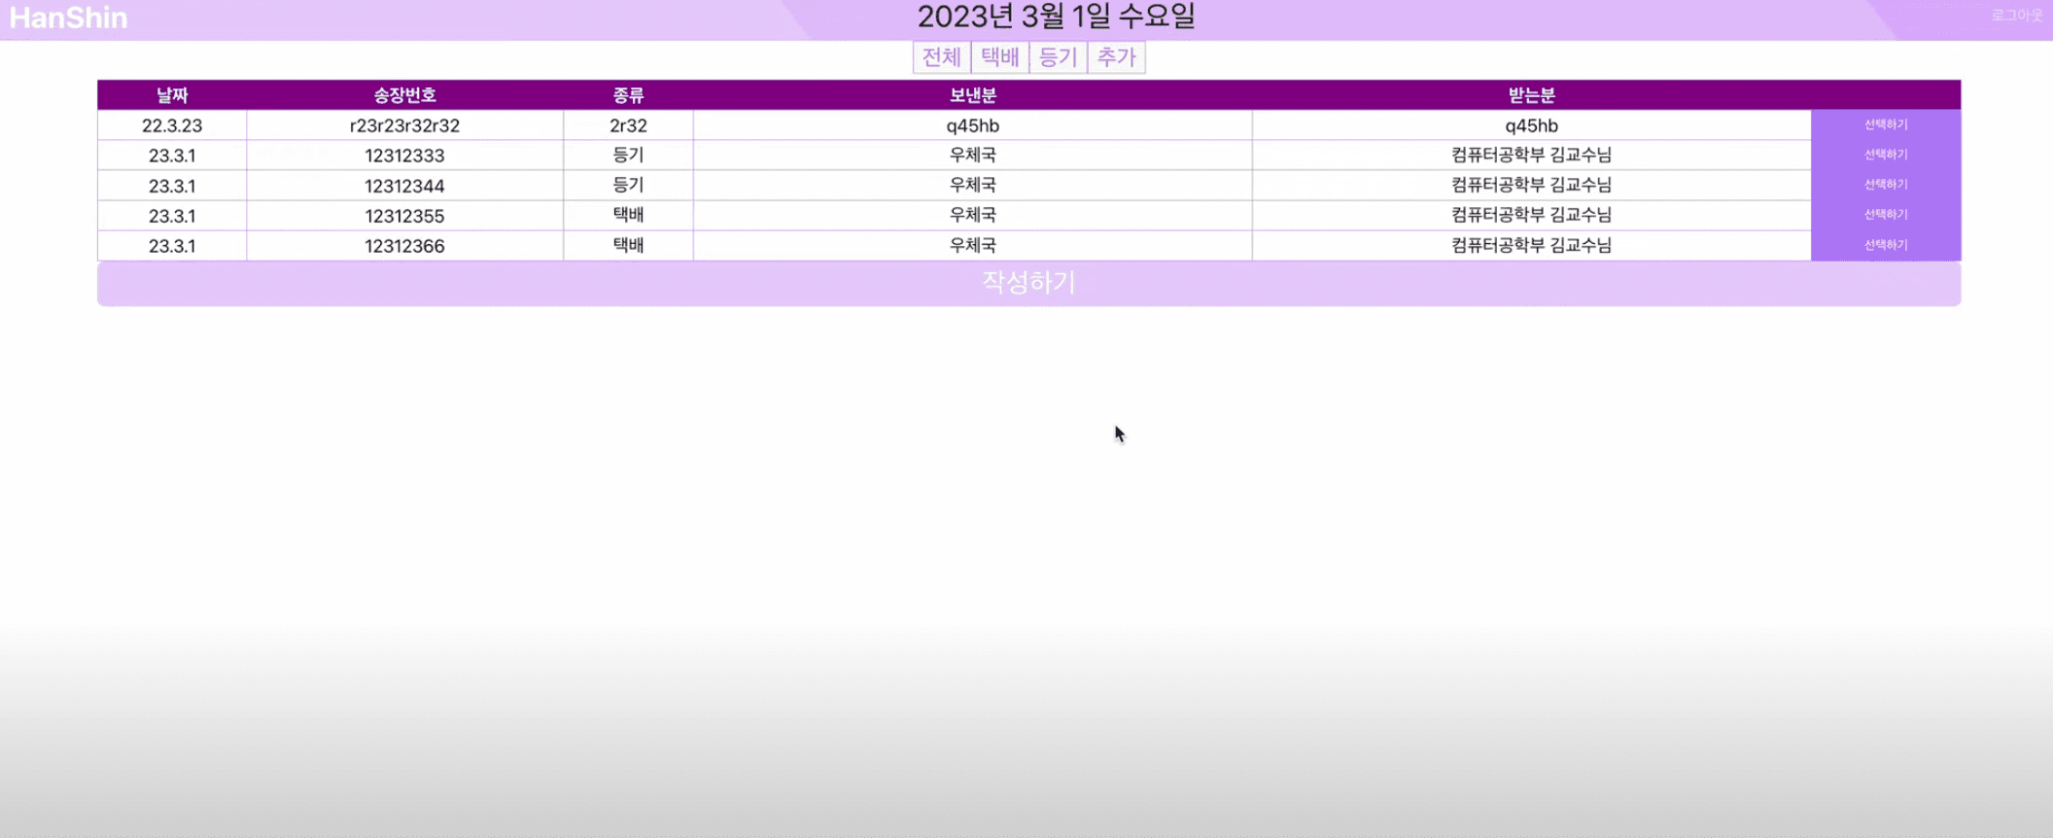Screen dimensions: 2053x838
Task: Click the 송장번호 column header
Action: click(404, 95)
